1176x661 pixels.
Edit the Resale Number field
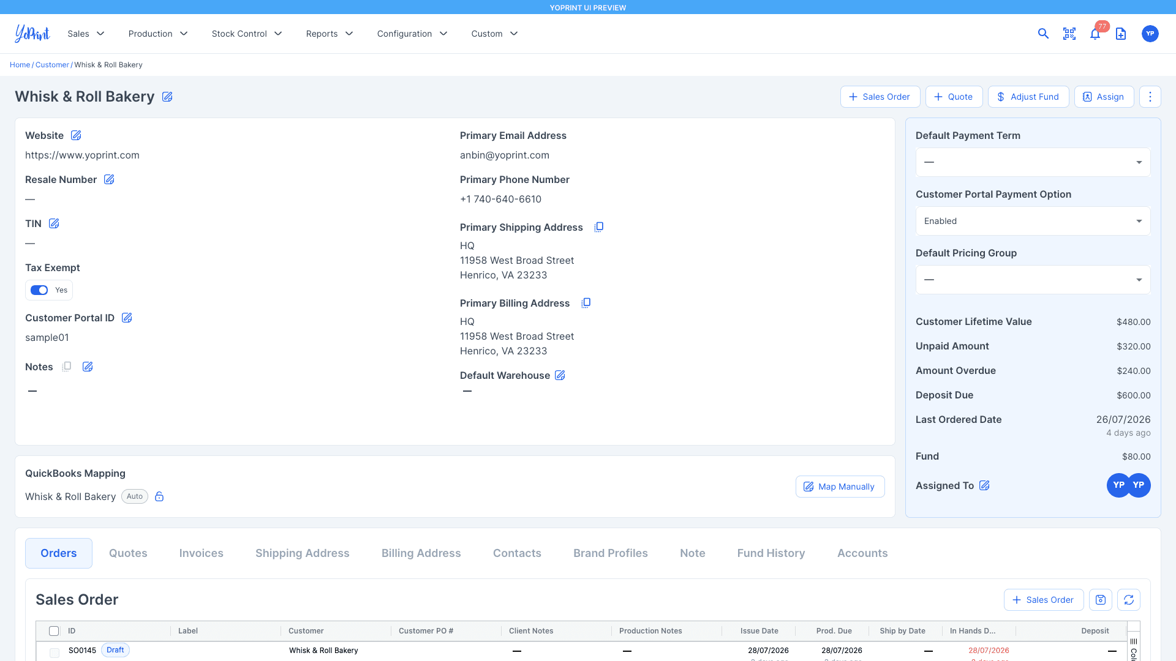coord(109,179)
